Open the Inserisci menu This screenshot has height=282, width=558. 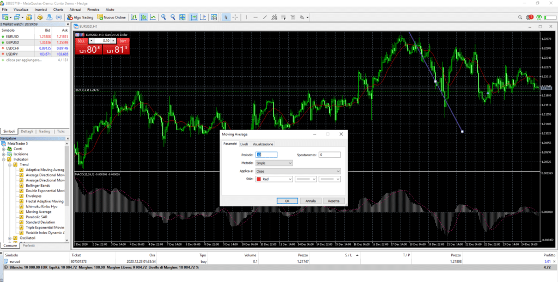pos(40,10)
